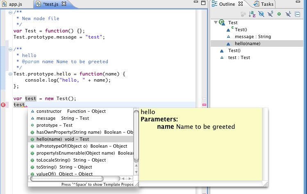Toggle Hide Fields filter in Outline
Viewport: 307px width, 194px height.
point(261,14)
